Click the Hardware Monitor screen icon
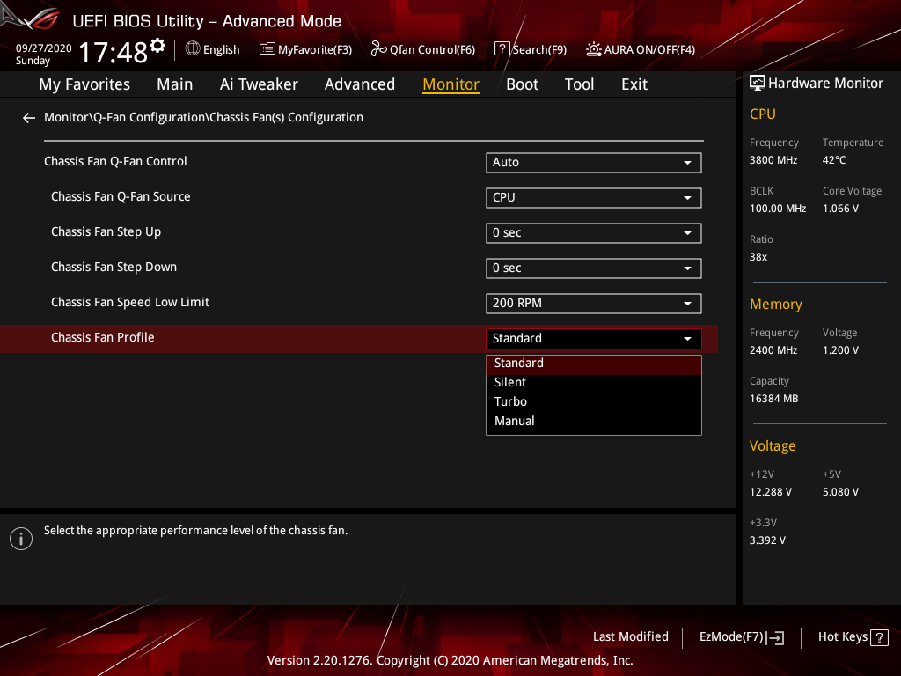 point(758,84)
